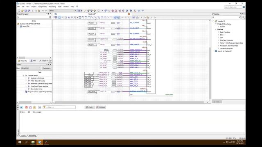
Task: Switch to the Files tab in Project Navigator
Action: (33, 61)
